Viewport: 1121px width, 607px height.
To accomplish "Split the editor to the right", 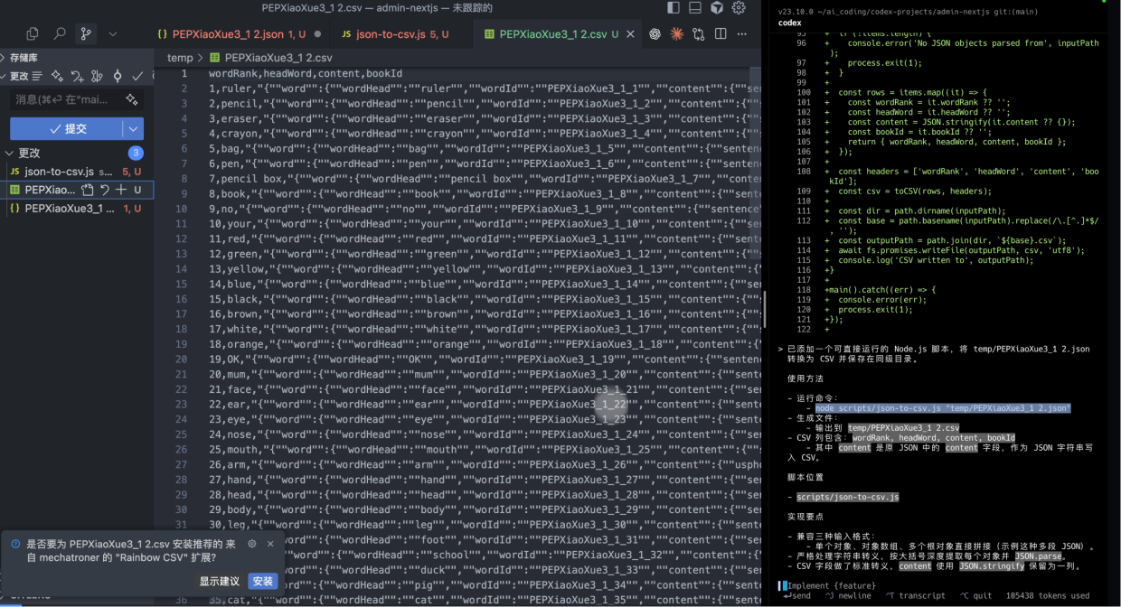I will coord(721,34).
